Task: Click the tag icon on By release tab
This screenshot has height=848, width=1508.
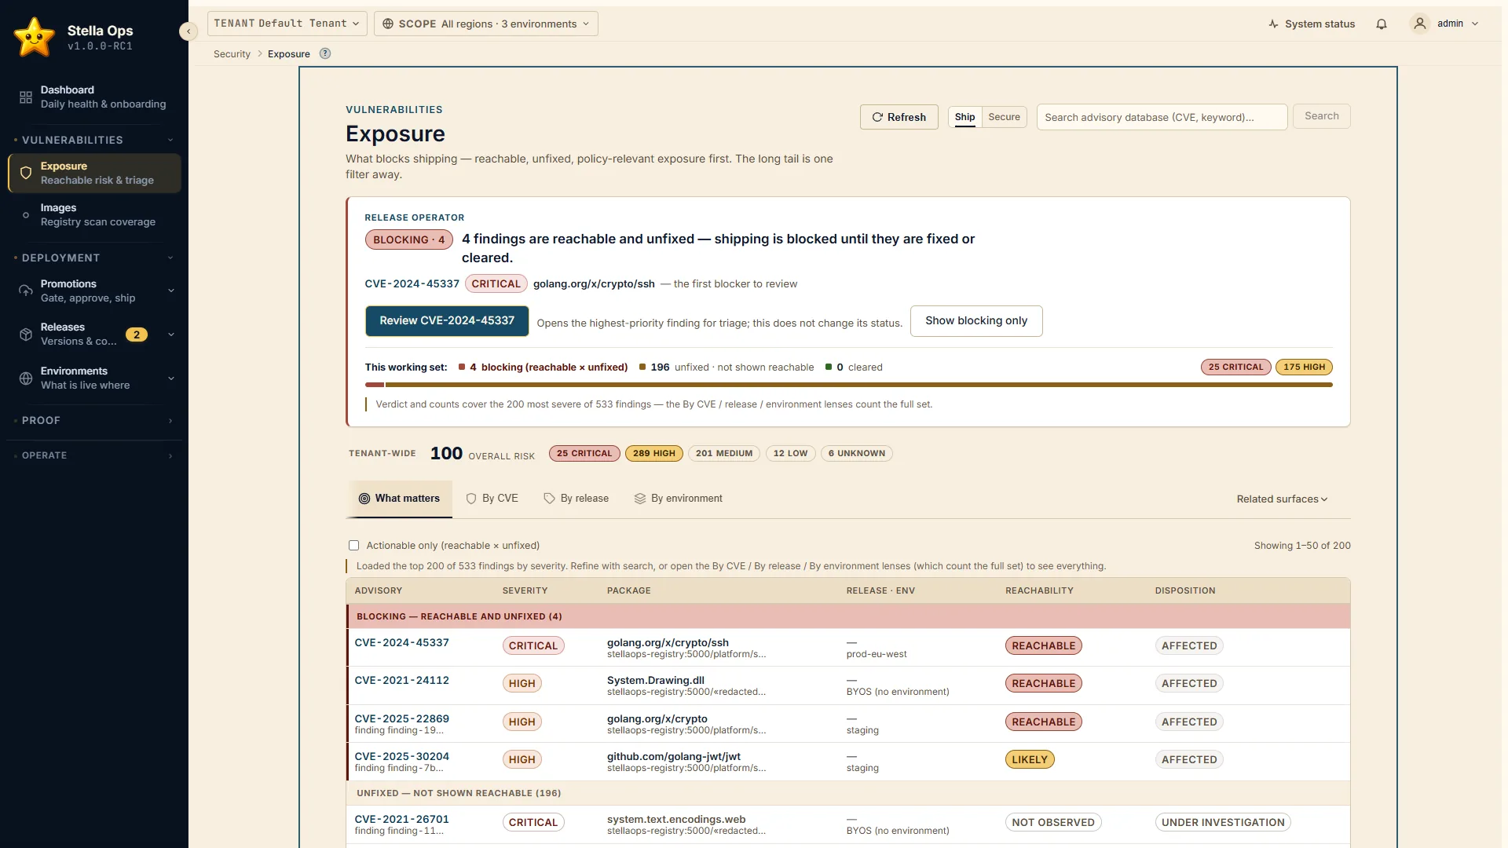Action: (550, 499)
